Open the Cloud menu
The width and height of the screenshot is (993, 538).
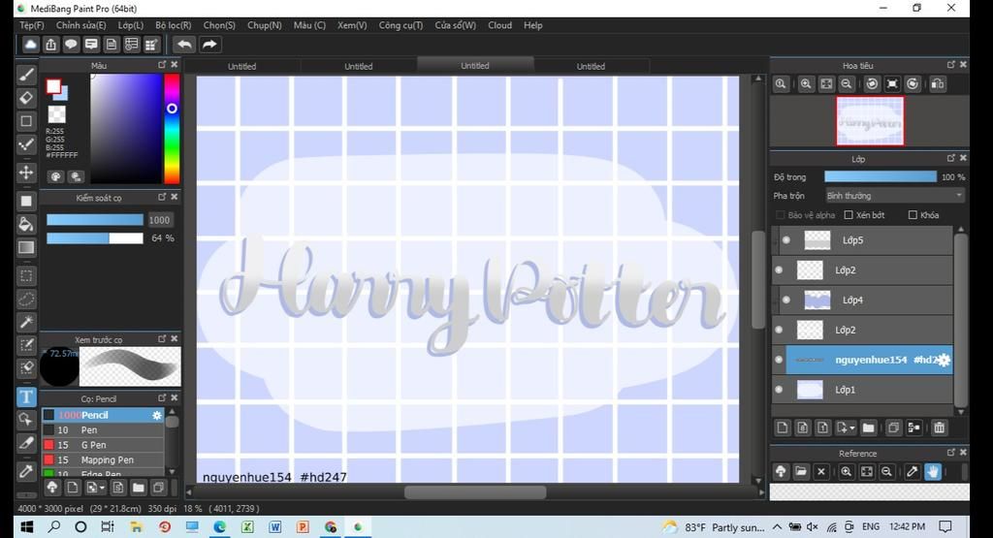[499, 25]
